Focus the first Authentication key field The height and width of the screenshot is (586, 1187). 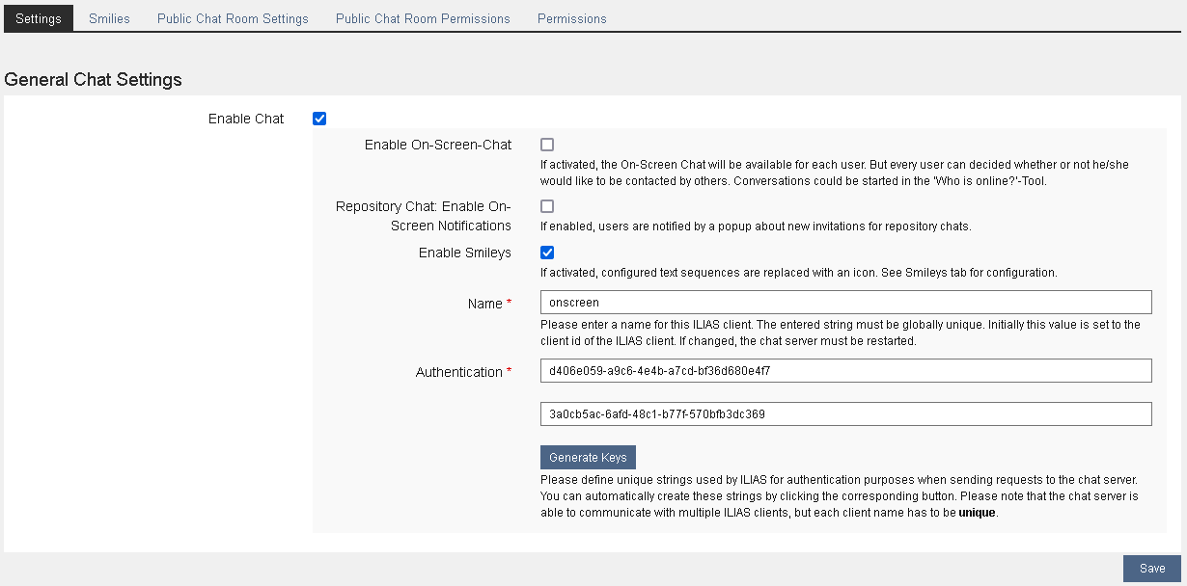[845, 371]
